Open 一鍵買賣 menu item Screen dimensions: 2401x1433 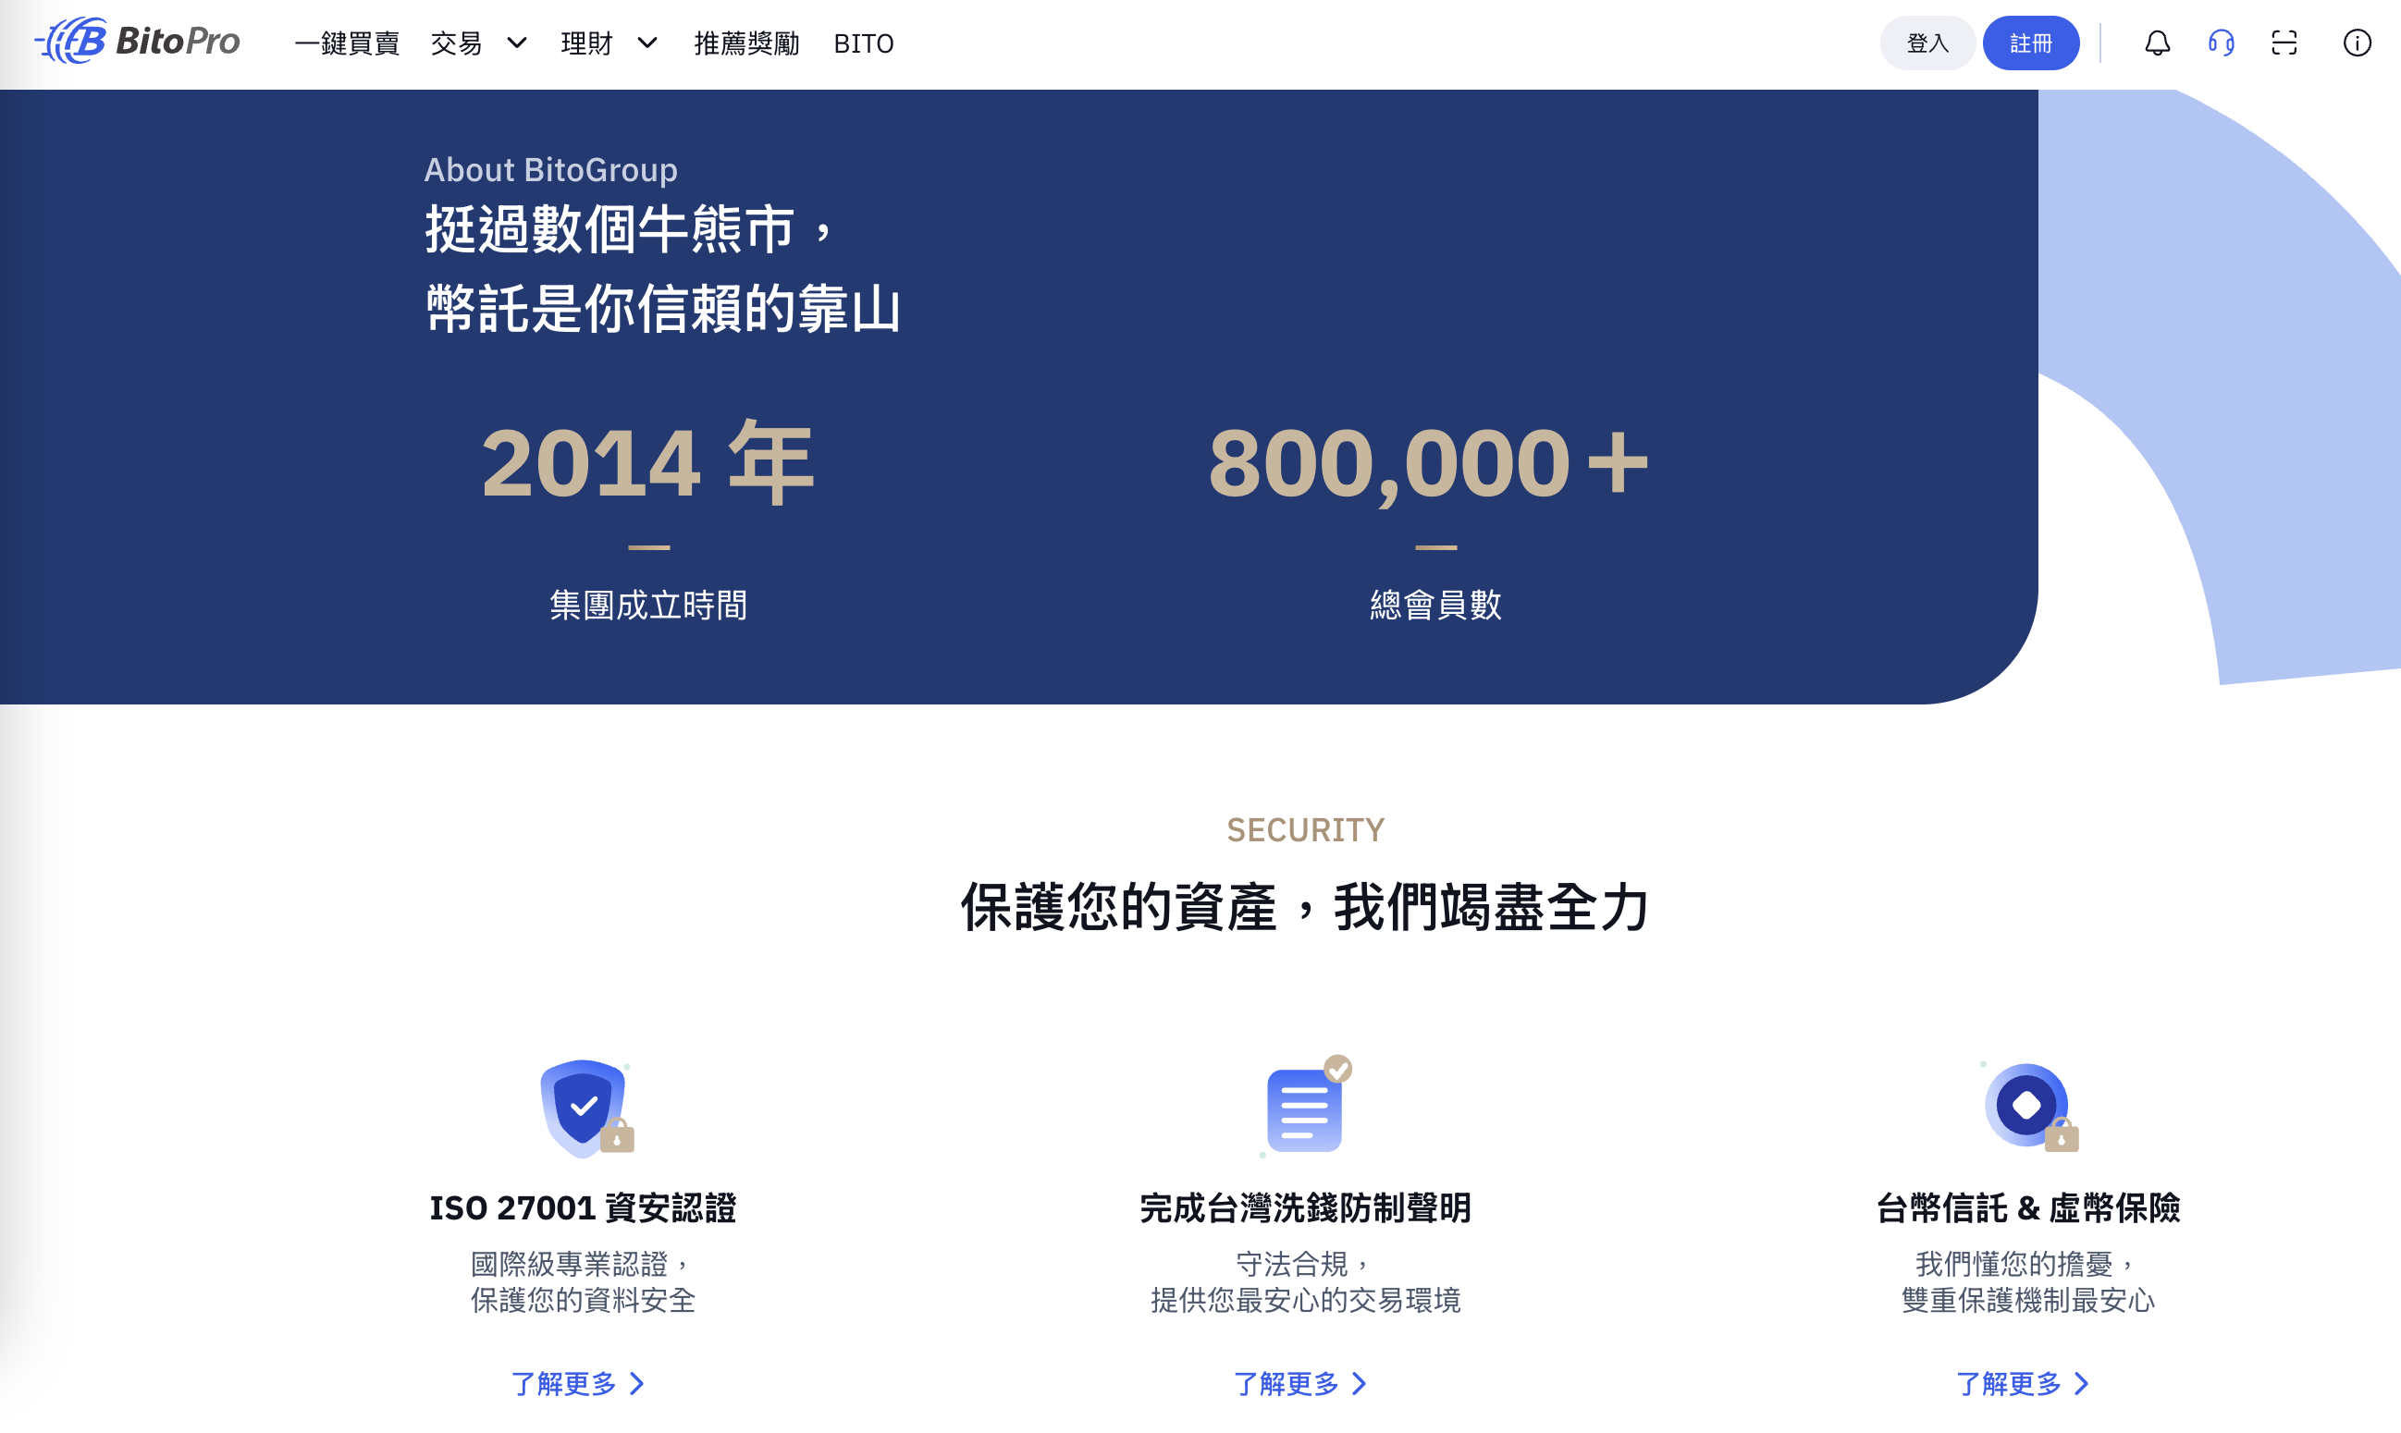pos(347,43)
